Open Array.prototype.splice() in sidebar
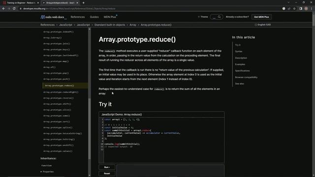 pyautogui.click(x=58, y=127)
